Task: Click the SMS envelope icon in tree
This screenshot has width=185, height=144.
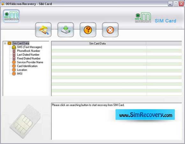Action: click(14, 47)
